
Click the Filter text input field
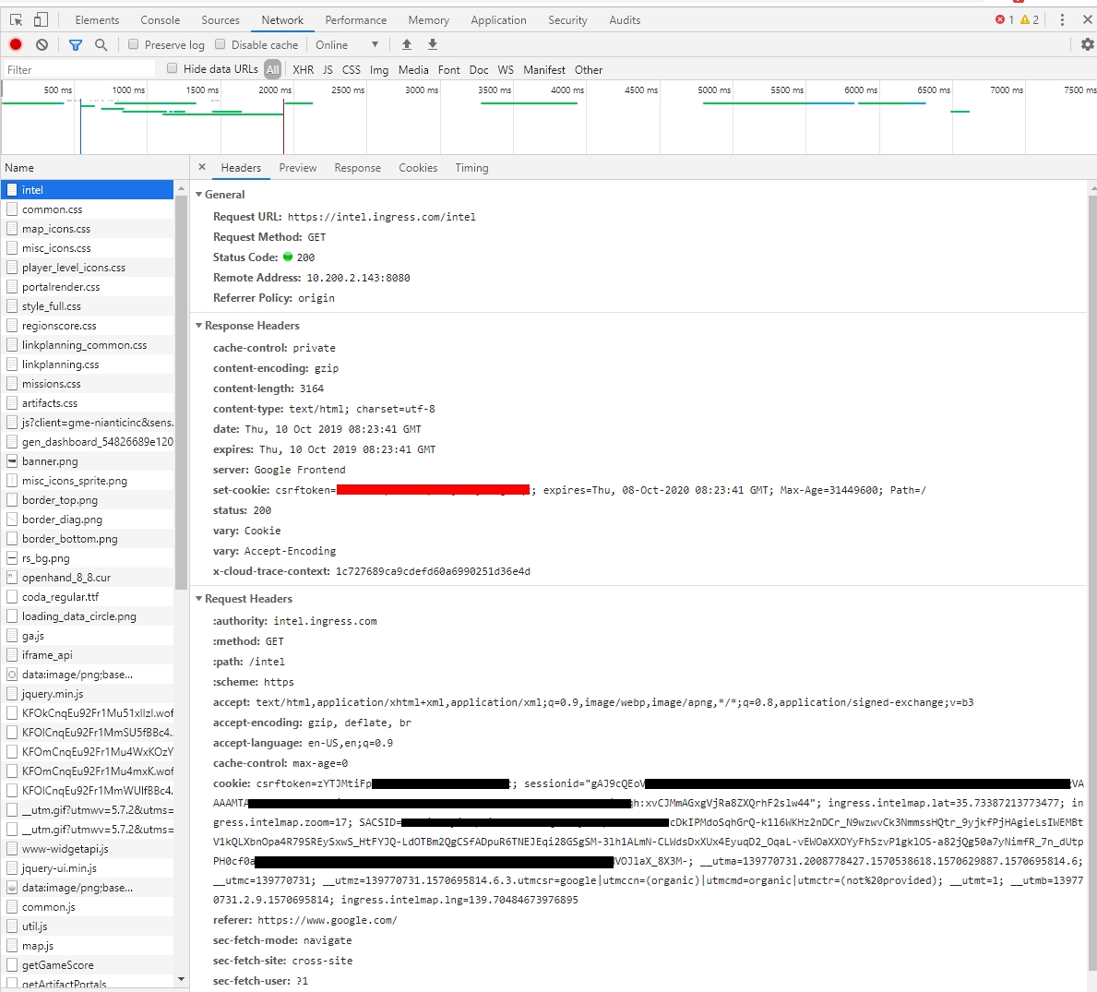tap(79, 69)
